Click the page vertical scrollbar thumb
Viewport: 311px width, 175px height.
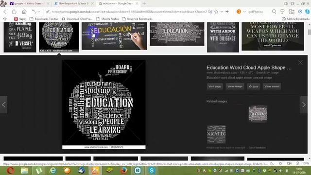click(309, 32)
